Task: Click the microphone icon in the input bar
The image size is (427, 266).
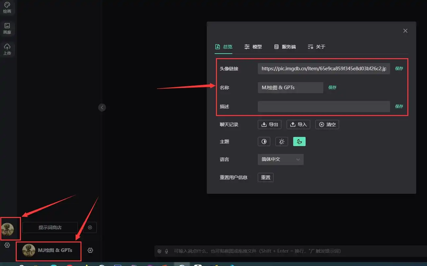Action: 167,251
